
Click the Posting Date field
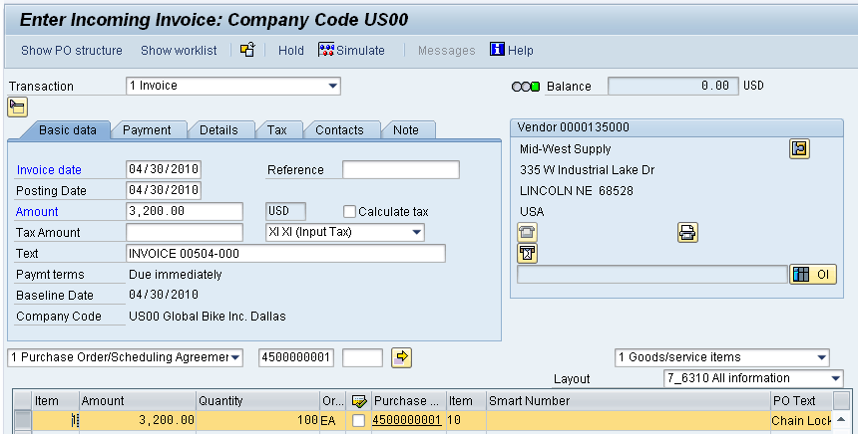(x=164, y=190)
